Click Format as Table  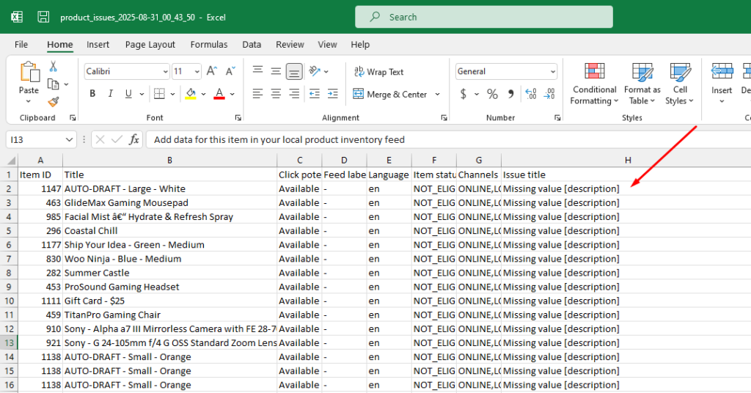coord(642,84)
